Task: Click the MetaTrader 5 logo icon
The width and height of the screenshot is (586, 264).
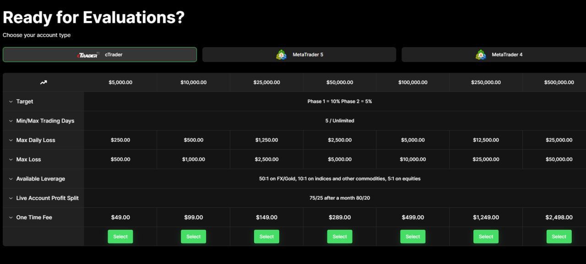Action: click(281, 55)
